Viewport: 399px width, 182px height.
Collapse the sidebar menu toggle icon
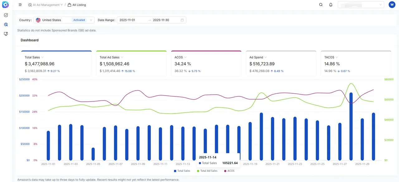20,5
